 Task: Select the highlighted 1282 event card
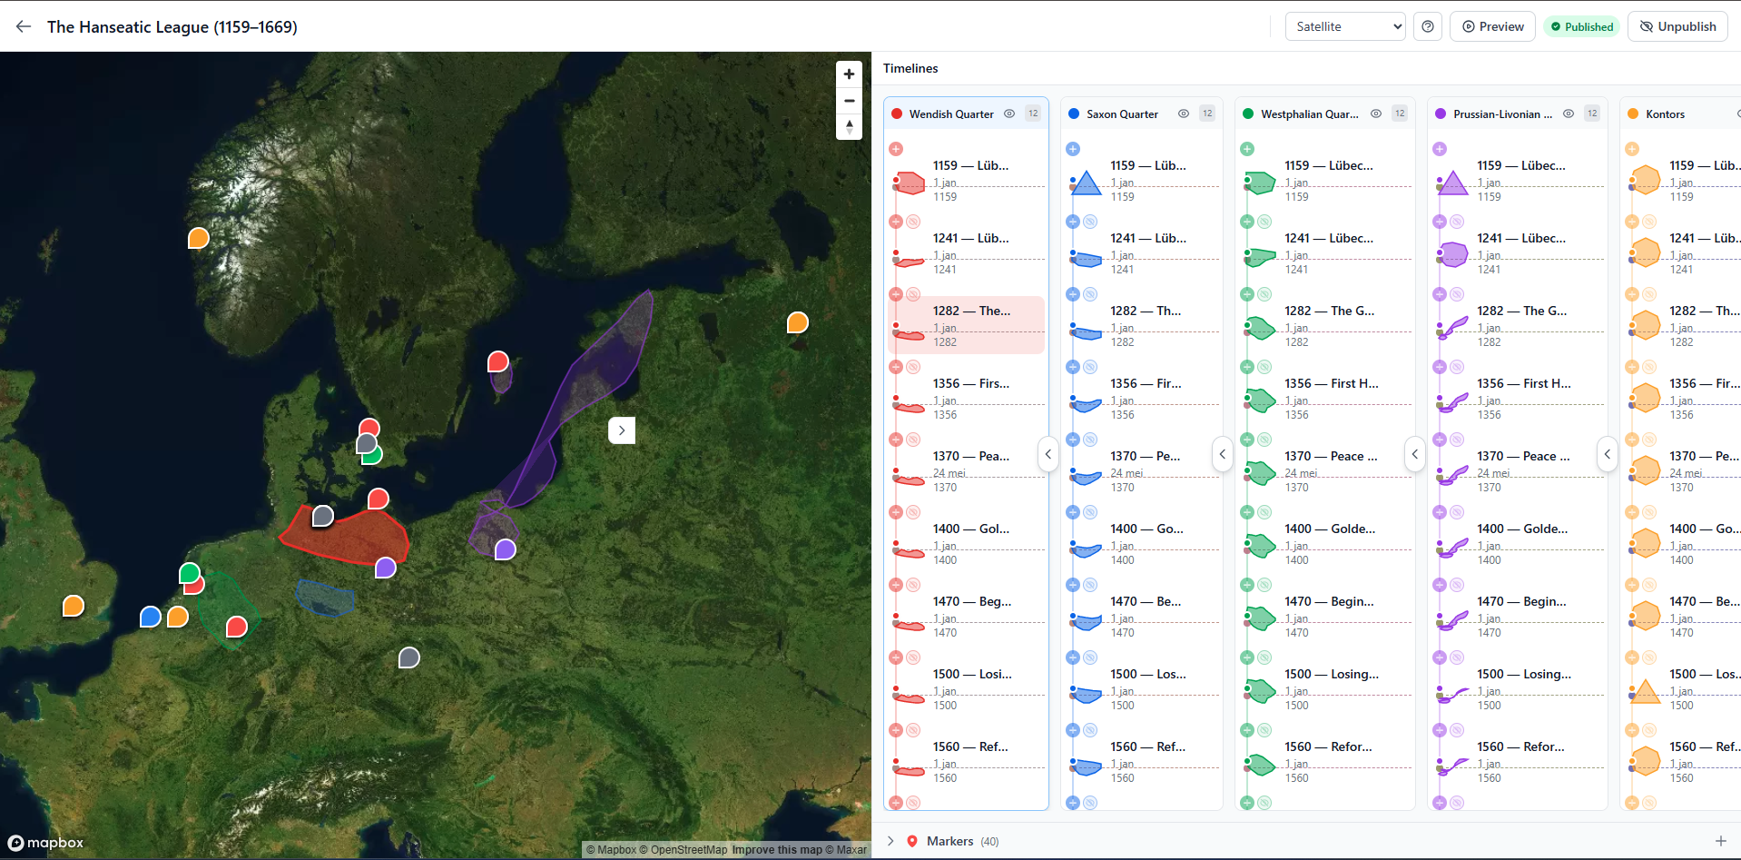point(966,324)
